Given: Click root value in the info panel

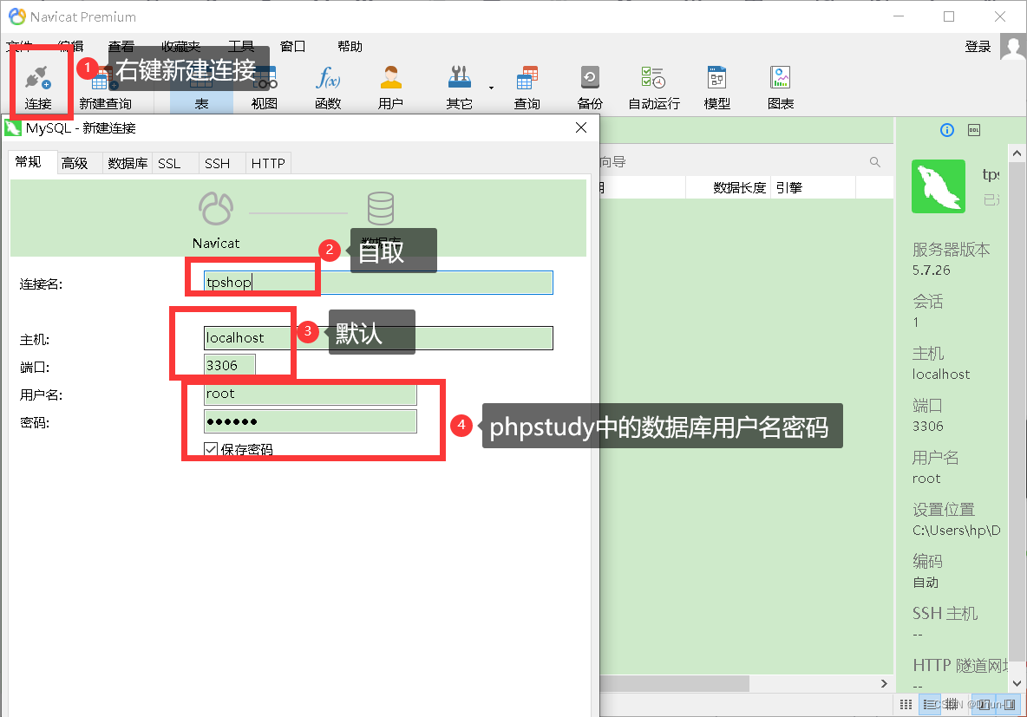Looking at the screenshot, I should coord(926,478).
